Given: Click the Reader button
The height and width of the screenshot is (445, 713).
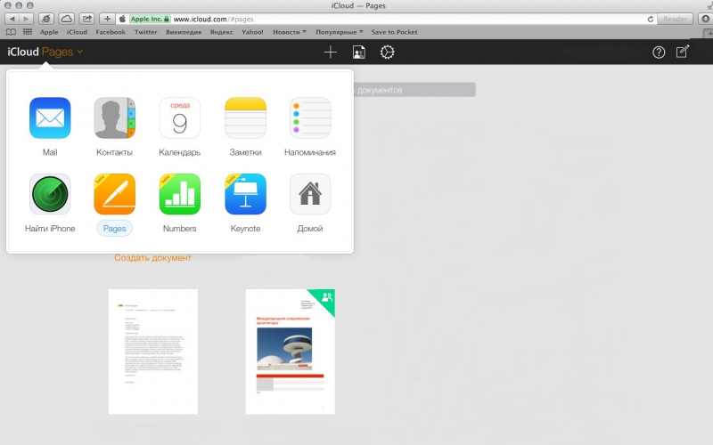Looking at the screenshot, I should 676,19.
